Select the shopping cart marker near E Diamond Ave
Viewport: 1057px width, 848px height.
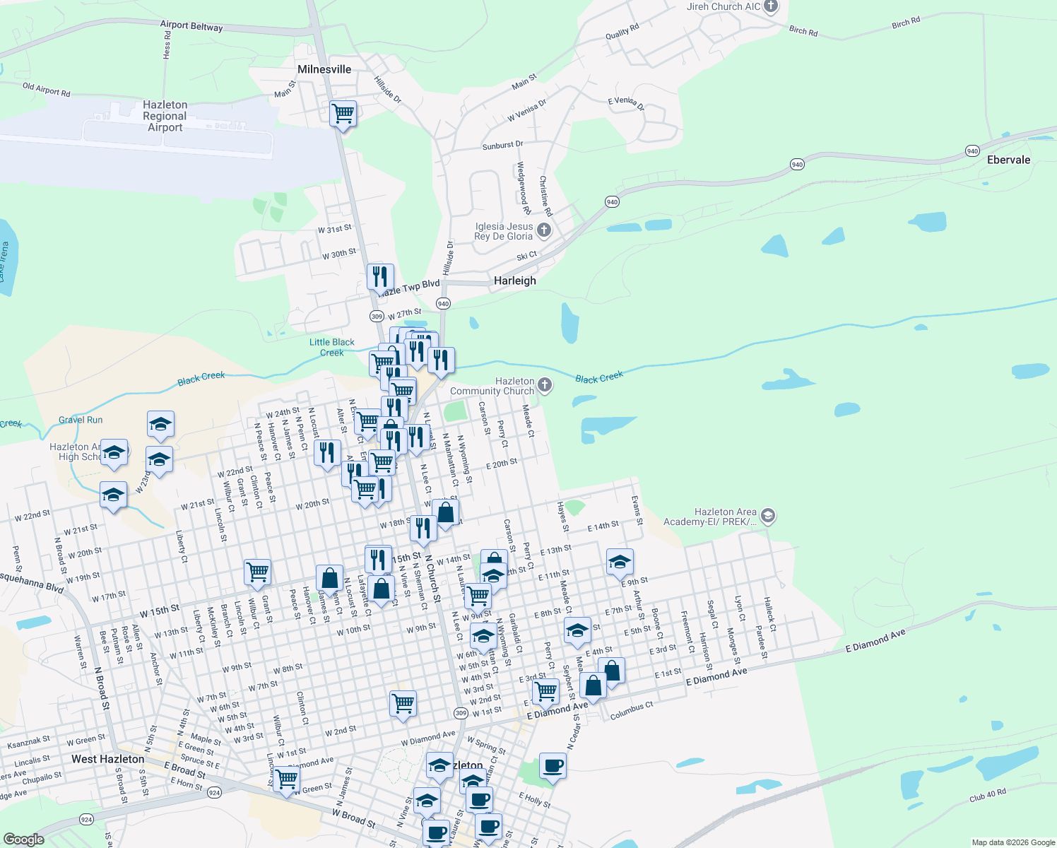coord(545,690)
